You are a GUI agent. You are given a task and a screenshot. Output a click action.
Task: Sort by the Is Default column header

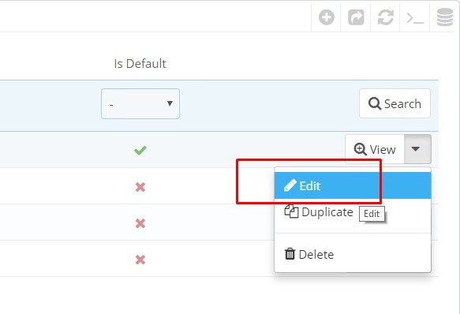click(140, 64)
